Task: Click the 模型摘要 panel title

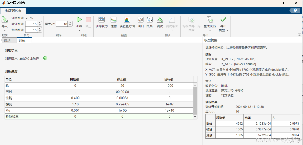Action: 211,40
